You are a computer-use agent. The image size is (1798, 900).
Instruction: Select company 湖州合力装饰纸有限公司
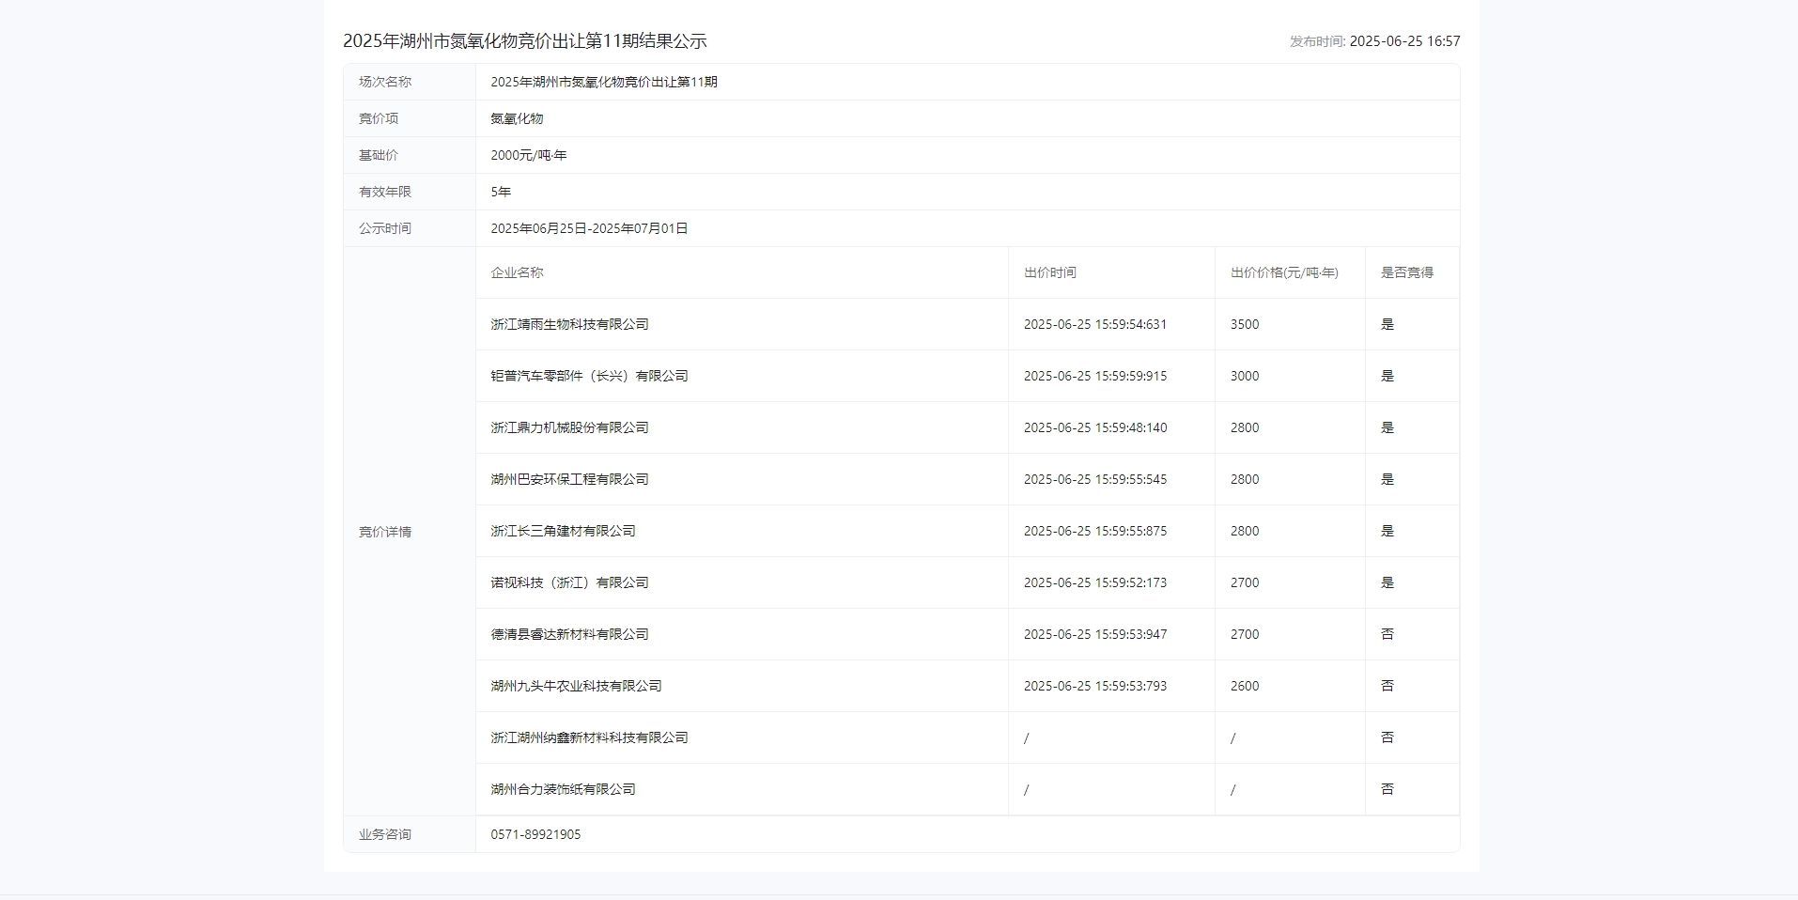coord(563,789)
